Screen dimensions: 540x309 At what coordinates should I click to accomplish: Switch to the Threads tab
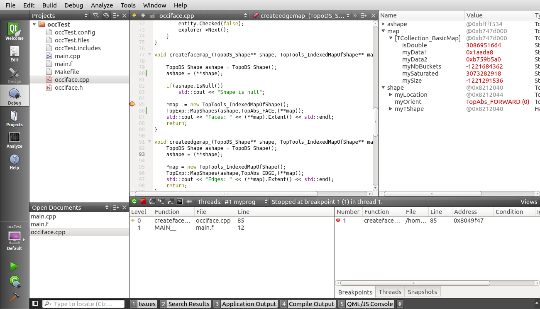(x=390, y=292)
